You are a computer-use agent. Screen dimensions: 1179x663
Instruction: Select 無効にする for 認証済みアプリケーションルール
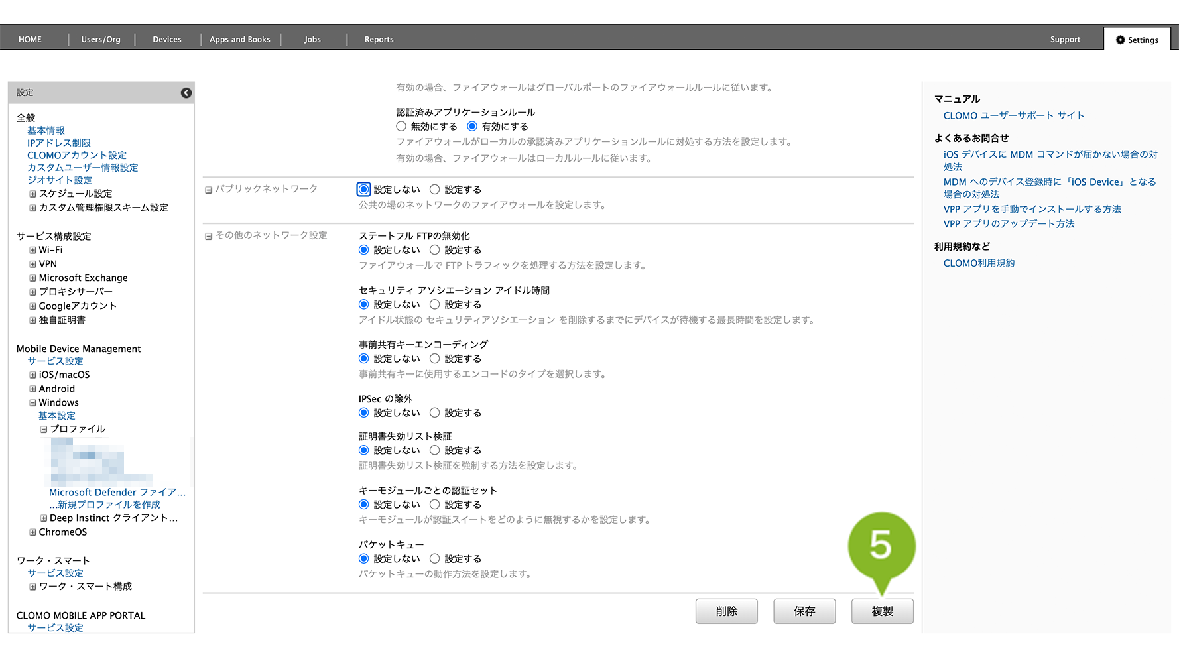(401, 127)
